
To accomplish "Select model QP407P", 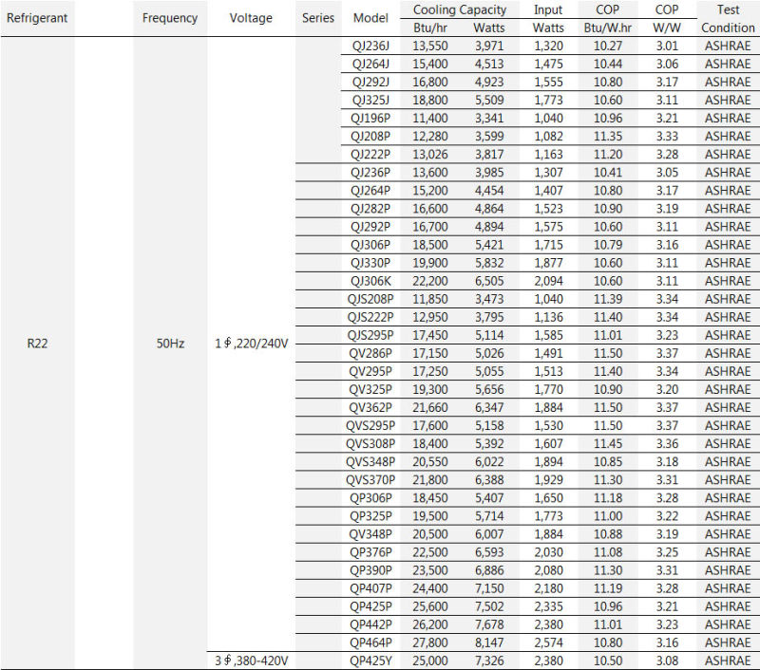I will tap(370, 588).
